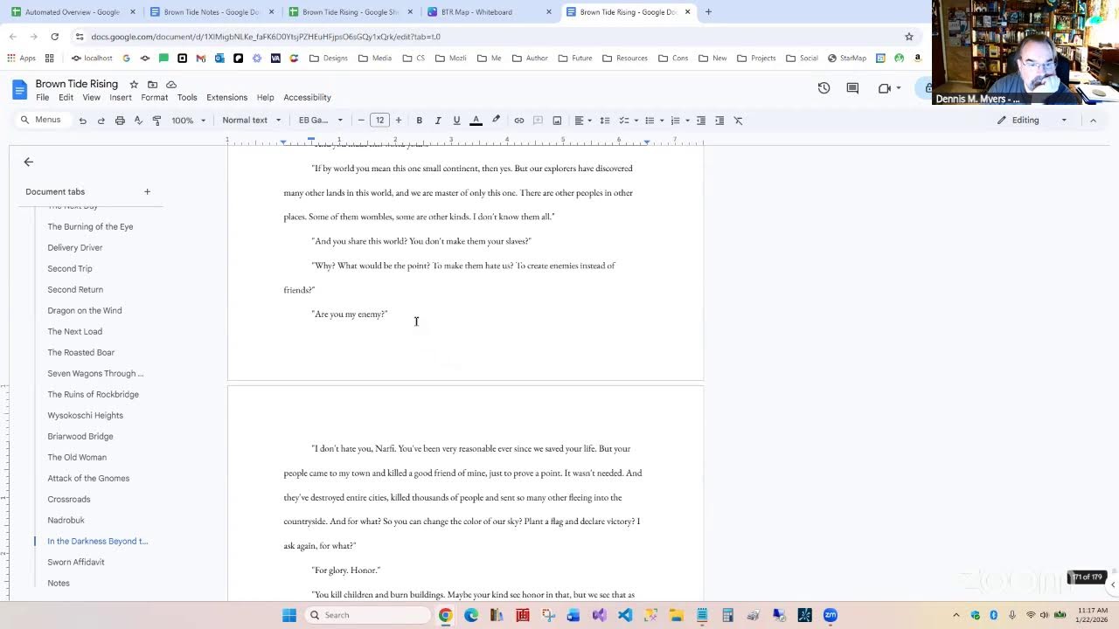
Task: Open the Dragon on the Wind tab
Action: [x=85, y=311]
